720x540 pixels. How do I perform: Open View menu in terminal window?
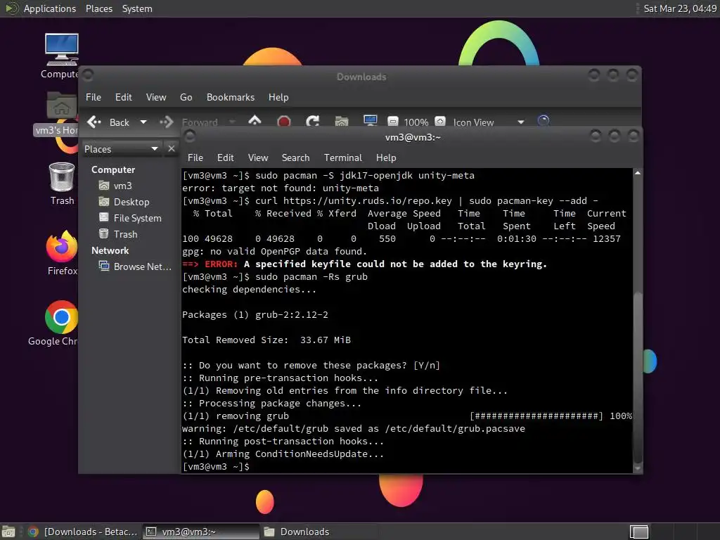258,157
